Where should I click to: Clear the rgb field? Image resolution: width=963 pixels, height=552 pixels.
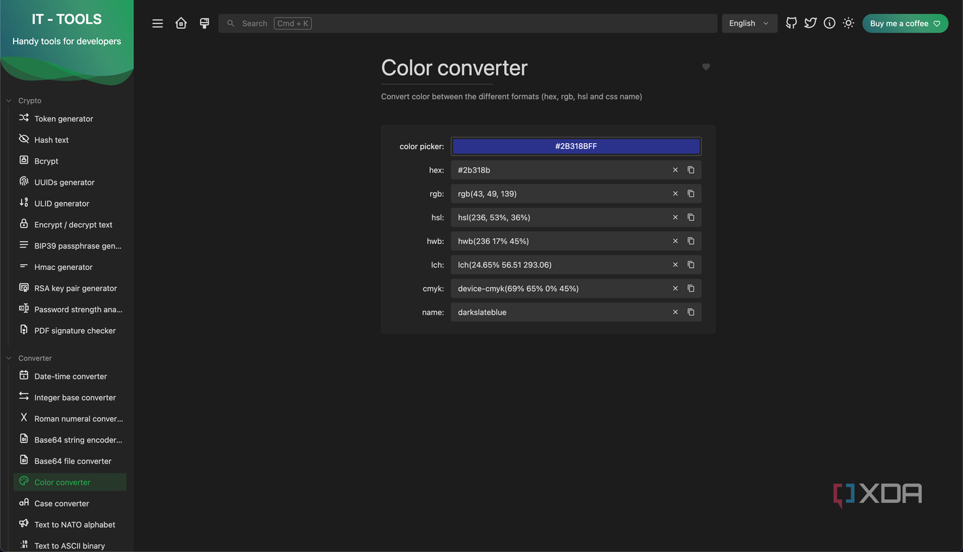coord(675,194)
